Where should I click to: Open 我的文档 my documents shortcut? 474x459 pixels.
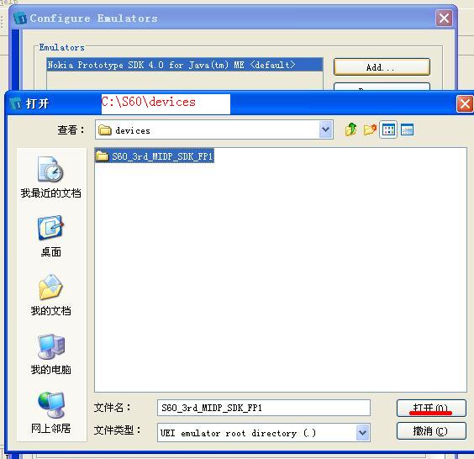pyautogui.click(x=50, y=295)
